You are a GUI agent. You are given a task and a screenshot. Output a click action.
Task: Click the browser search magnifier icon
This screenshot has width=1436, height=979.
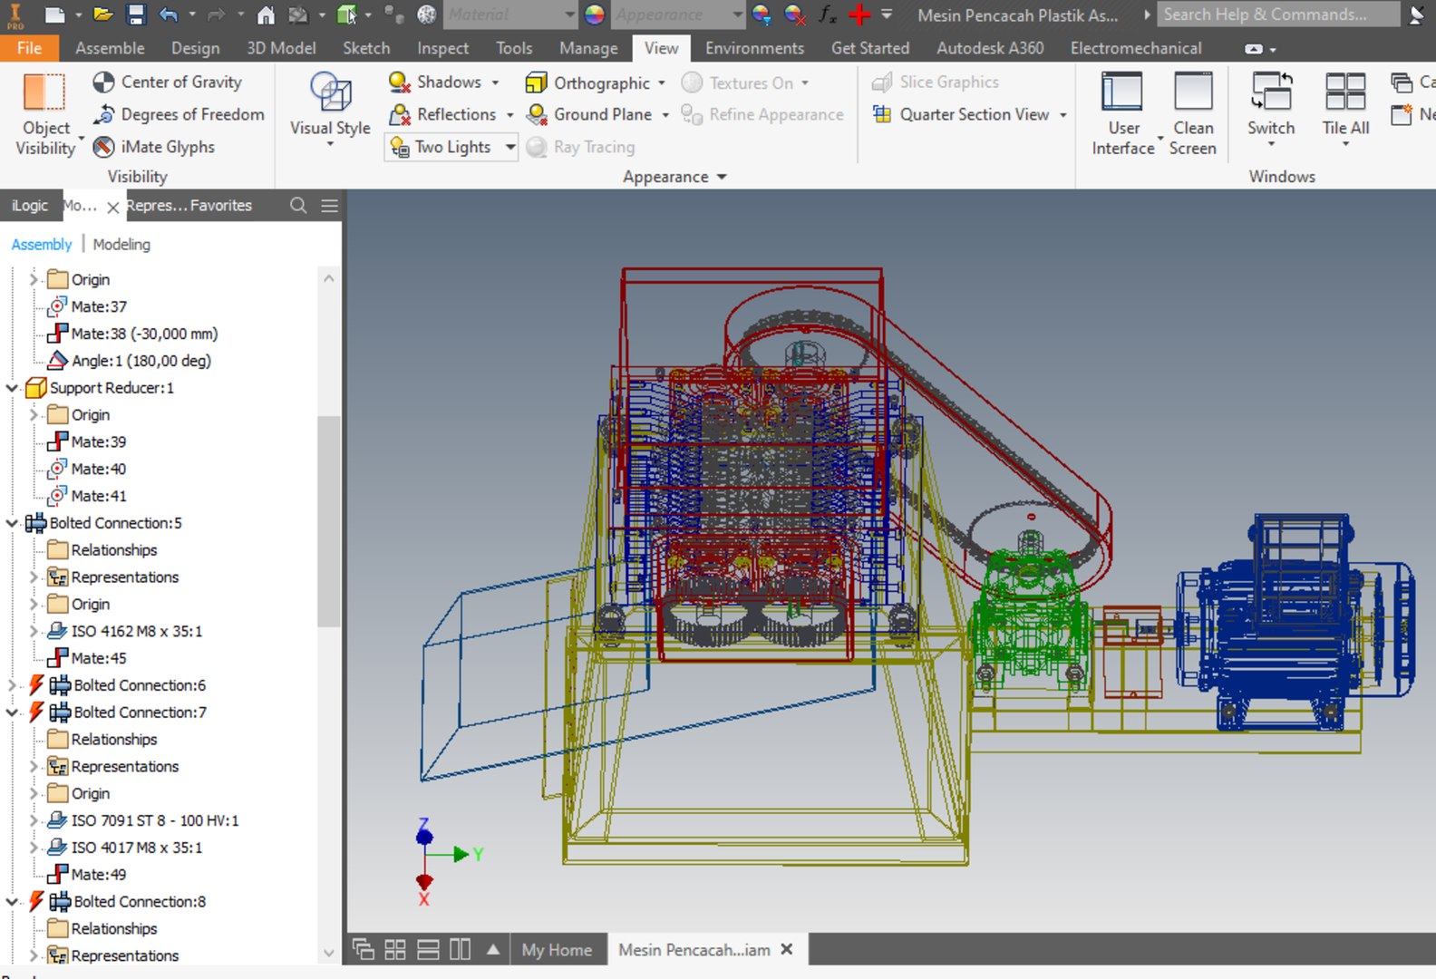coord(298,206)
